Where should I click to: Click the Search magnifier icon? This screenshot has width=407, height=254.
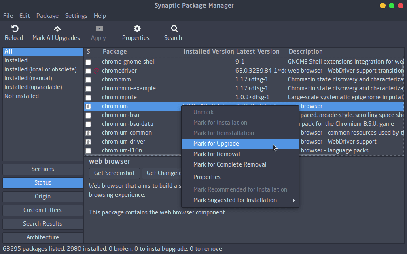(x=174, y=29)
